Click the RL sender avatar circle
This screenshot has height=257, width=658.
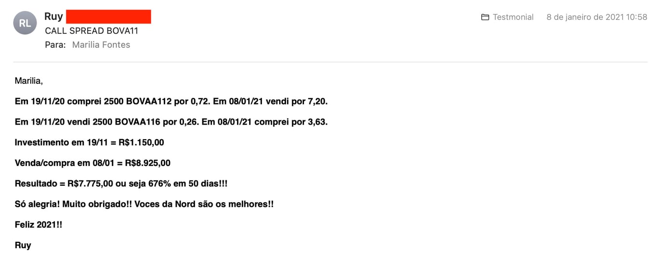[25, 23]
